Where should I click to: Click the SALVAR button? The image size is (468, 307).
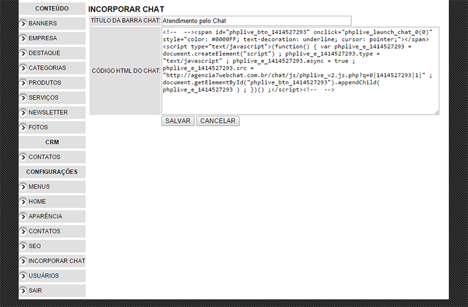pyautogui.click(x=178, y=121)
